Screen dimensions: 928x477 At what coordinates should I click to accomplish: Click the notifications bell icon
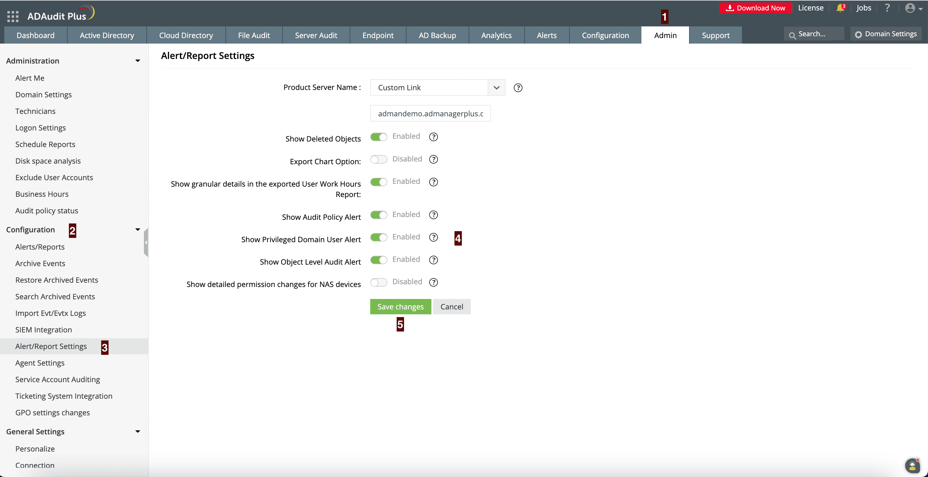tap(840, 8)
